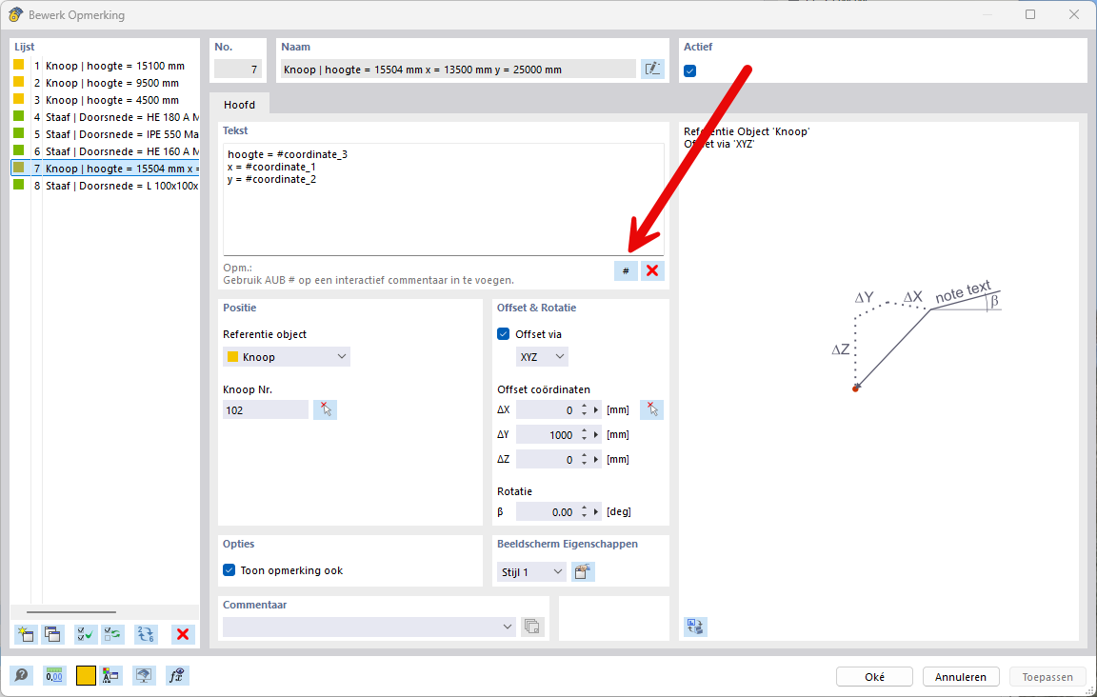1097x697 pixels.
Task: Expand the XYZ offset type dropdown
Action: (x=542, y=357)
